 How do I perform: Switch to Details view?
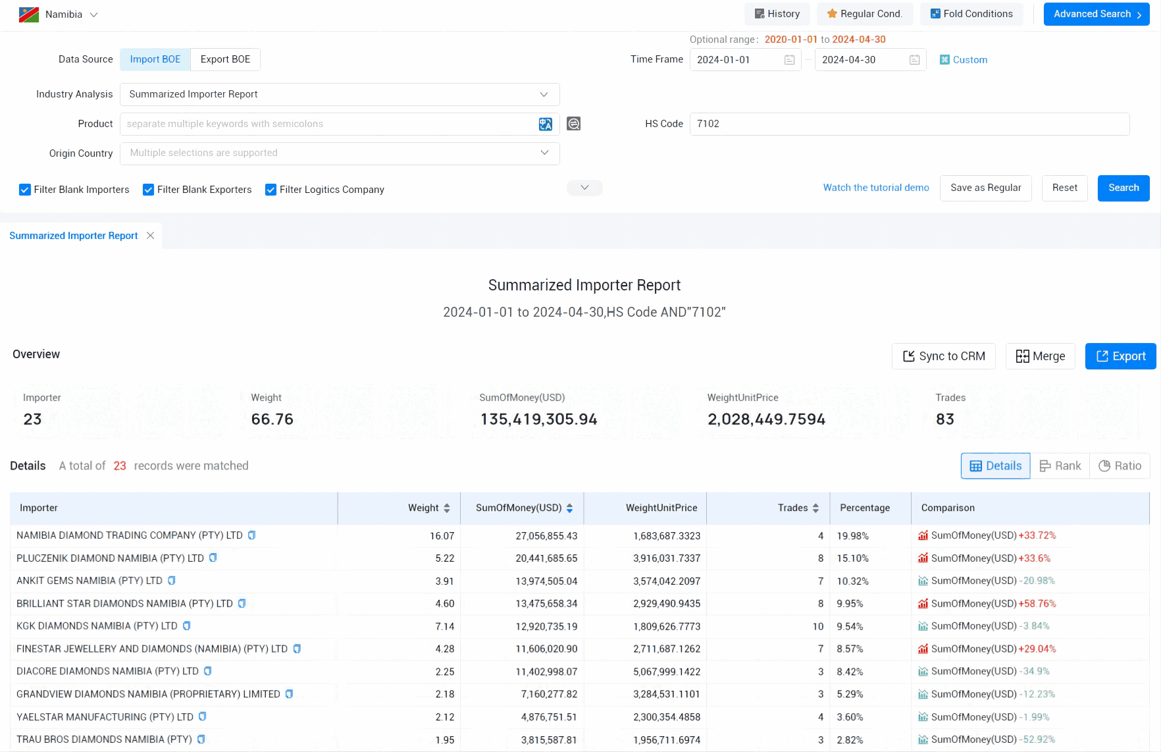(x=996, y=466)
